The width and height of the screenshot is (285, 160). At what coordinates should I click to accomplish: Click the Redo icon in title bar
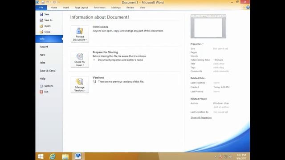click(x=54, y=2)
